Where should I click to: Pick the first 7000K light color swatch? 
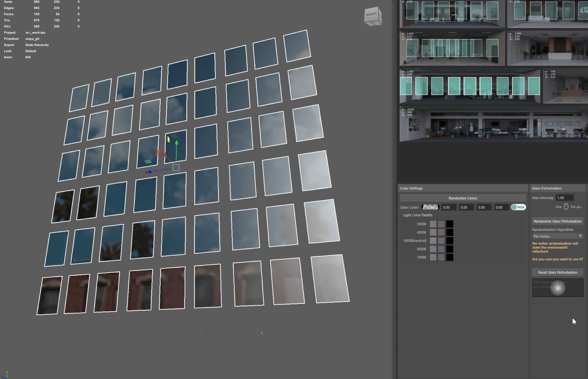[x=433, y=257]
